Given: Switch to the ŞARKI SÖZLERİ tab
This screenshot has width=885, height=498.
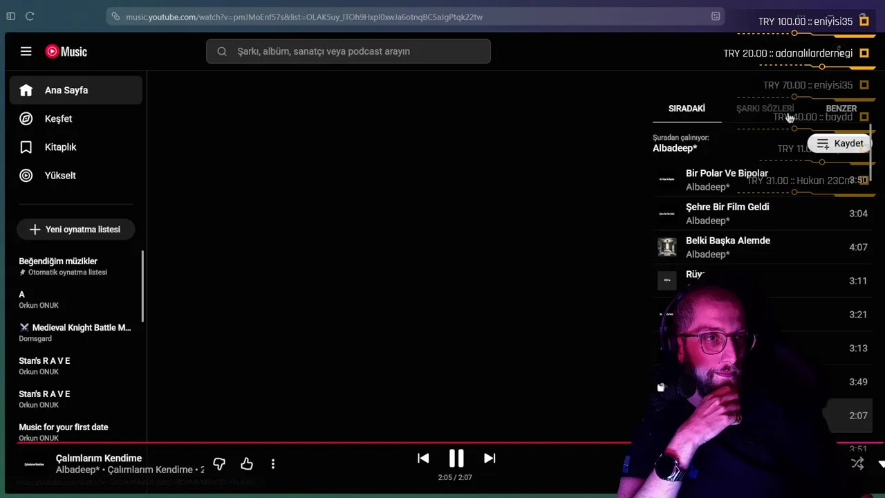Looking at the screenshot, I should coord(765,109).
